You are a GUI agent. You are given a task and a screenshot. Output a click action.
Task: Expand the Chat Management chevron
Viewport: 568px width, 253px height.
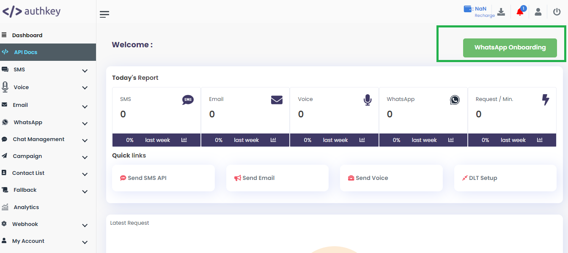point(85,141)
